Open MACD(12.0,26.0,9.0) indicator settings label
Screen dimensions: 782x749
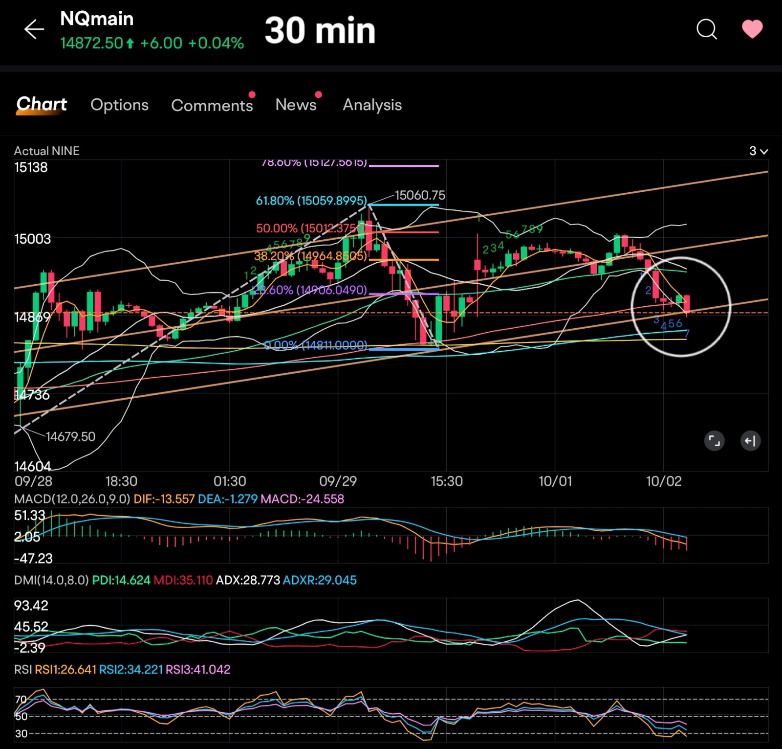[x=72, y=499]
